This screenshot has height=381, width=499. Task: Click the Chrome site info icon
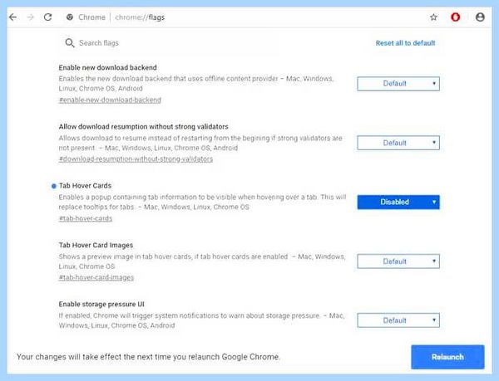click(70, 17)
